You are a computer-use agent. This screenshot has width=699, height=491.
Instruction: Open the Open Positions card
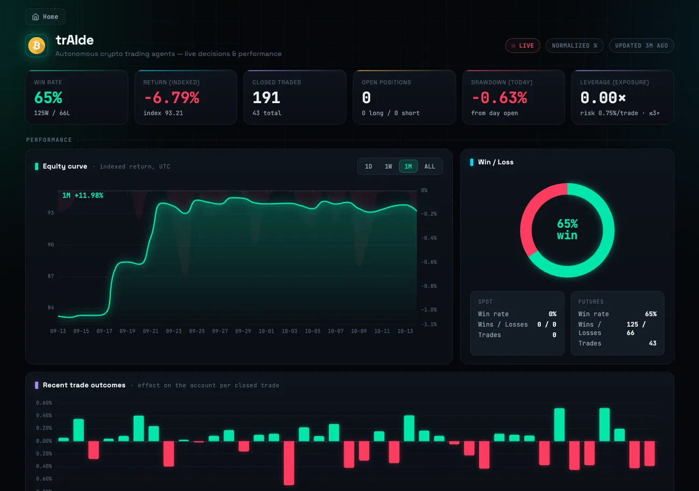point(404,97)
